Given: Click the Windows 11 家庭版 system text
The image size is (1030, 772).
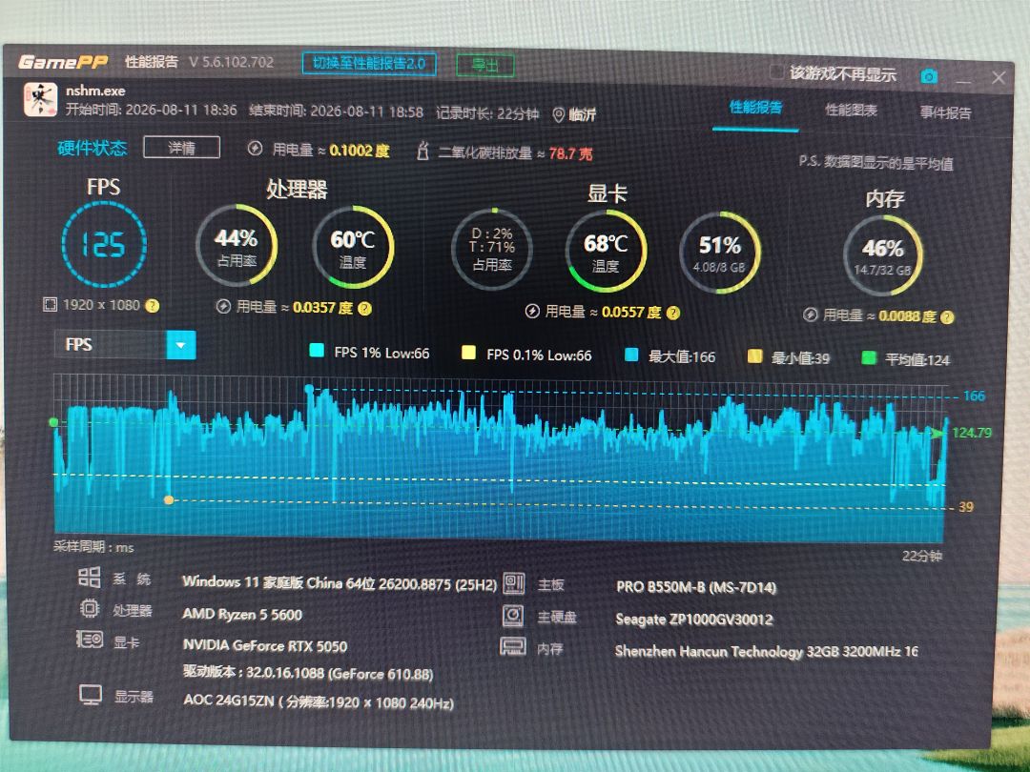Looking at the screenshot, I should pyautogui.click(x=340, y=583).
